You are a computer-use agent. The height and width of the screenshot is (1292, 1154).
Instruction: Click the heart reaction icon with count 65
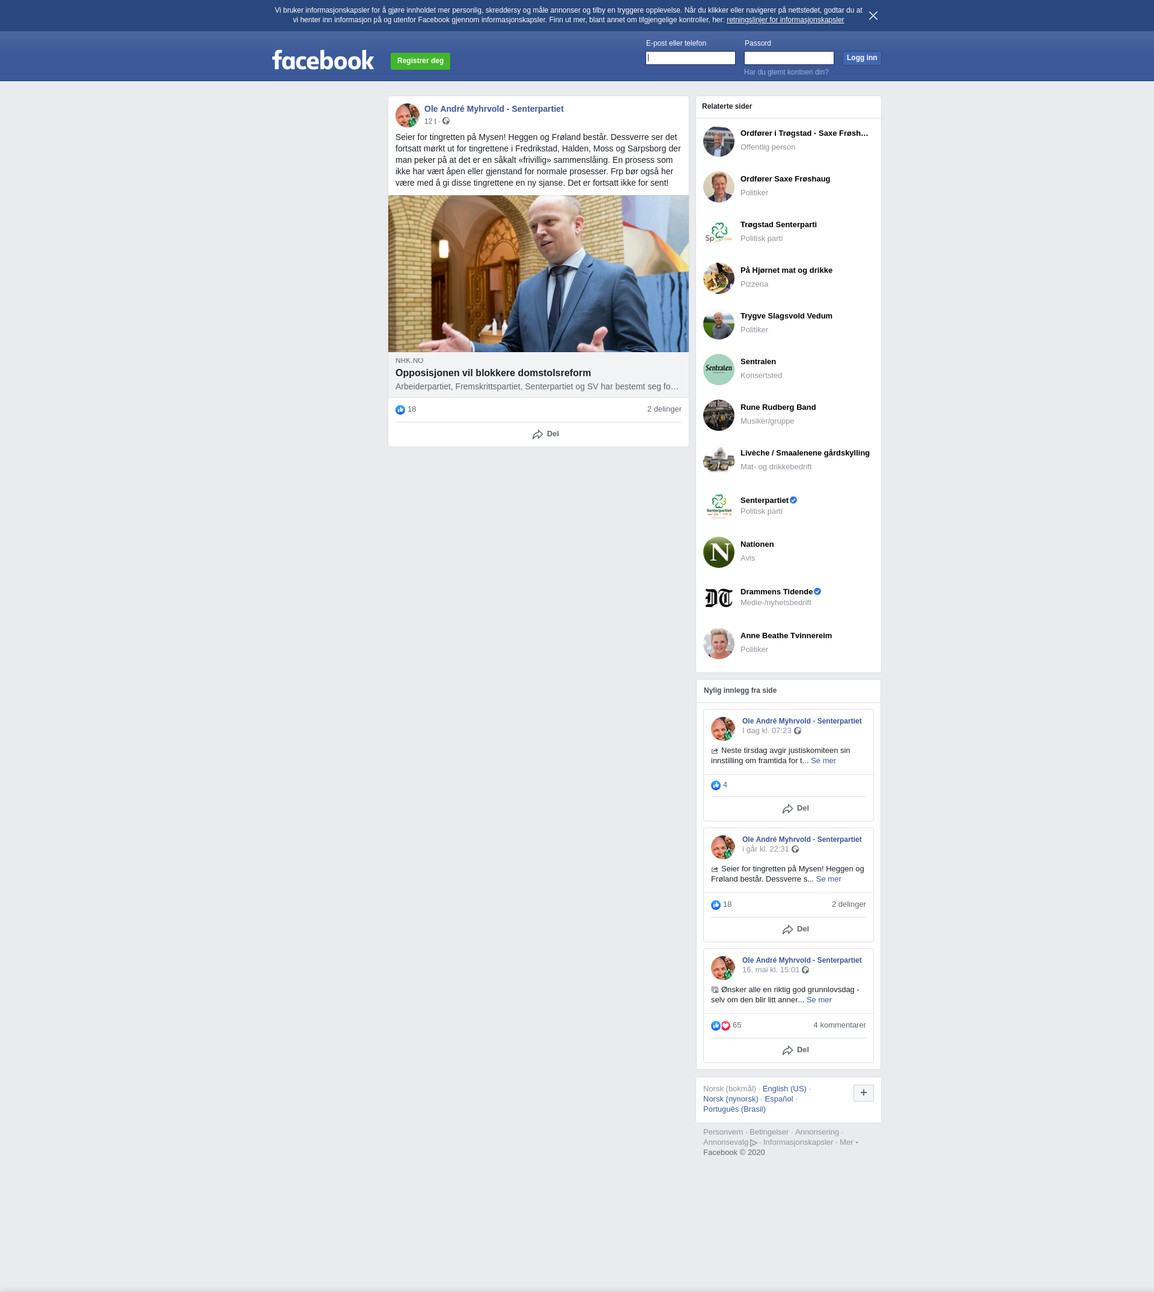click(x=725, y=1026)
